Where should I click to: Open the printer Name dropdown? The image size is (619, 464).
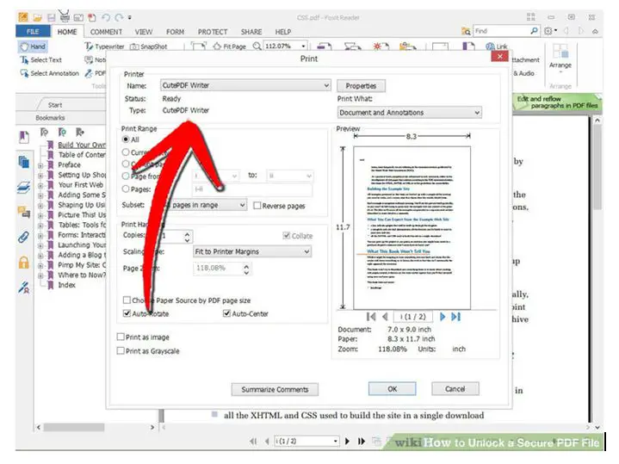click(x=245, y=85)
